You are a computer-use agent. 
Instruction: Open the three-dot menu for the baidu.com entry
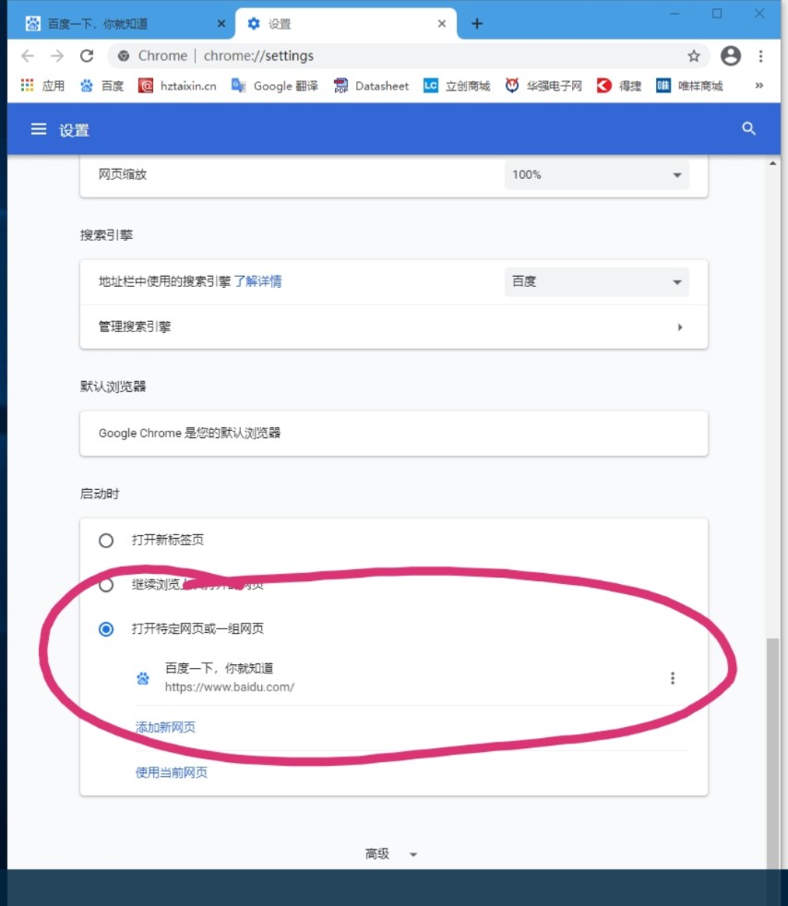tap(673, 678)
